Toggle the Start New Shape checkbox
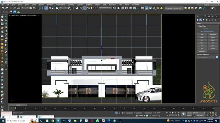The width and height of the screenshot is (220, 123). coord(202,31)
